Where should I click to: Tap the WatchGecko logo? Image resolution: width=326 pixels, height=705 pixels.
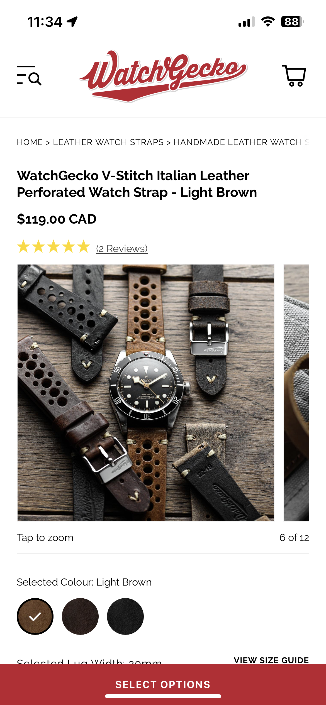[x=163, y=76]
